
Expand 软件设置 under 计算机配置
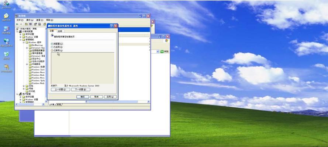tap(21, 34)
